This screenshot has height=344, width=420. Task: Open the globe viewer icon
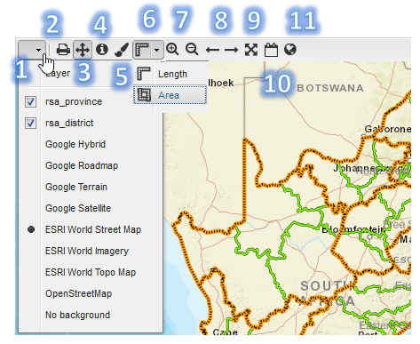point(290,50)
